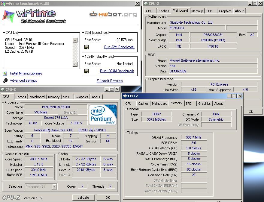Switch to About tab in CPU window
This screenshot has width=264, height=202.
point(96,97)
